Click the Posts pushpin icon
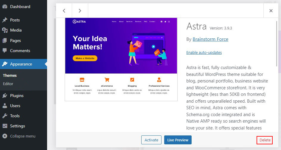Image resolution: width=281 pixels, height=150 pixels. tap(5, 20)
